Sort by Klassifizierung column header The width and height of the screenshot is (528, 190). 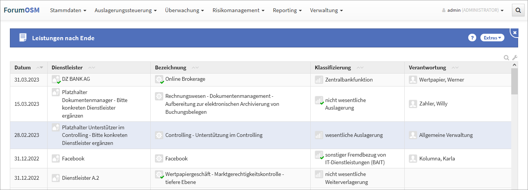(x=333, y=68)
